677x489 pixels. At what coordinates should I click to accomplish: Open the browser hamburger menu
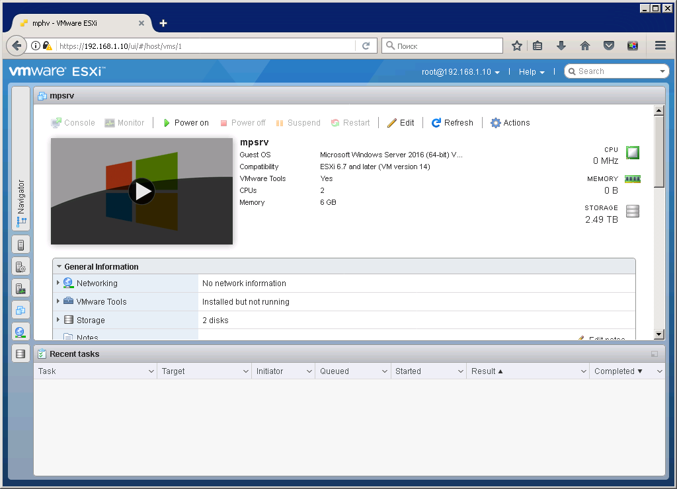(660, 46)
